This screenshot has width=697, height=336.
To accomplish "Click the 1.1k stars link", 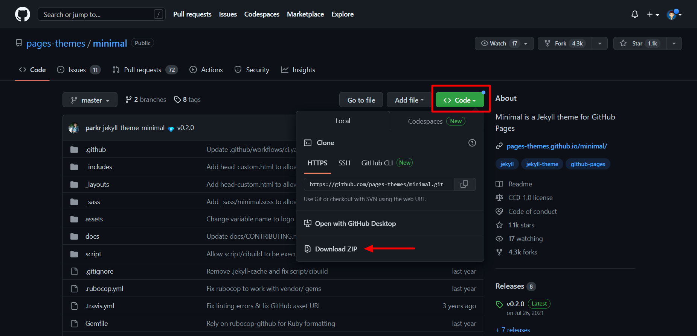I will (x=521, y=225).
